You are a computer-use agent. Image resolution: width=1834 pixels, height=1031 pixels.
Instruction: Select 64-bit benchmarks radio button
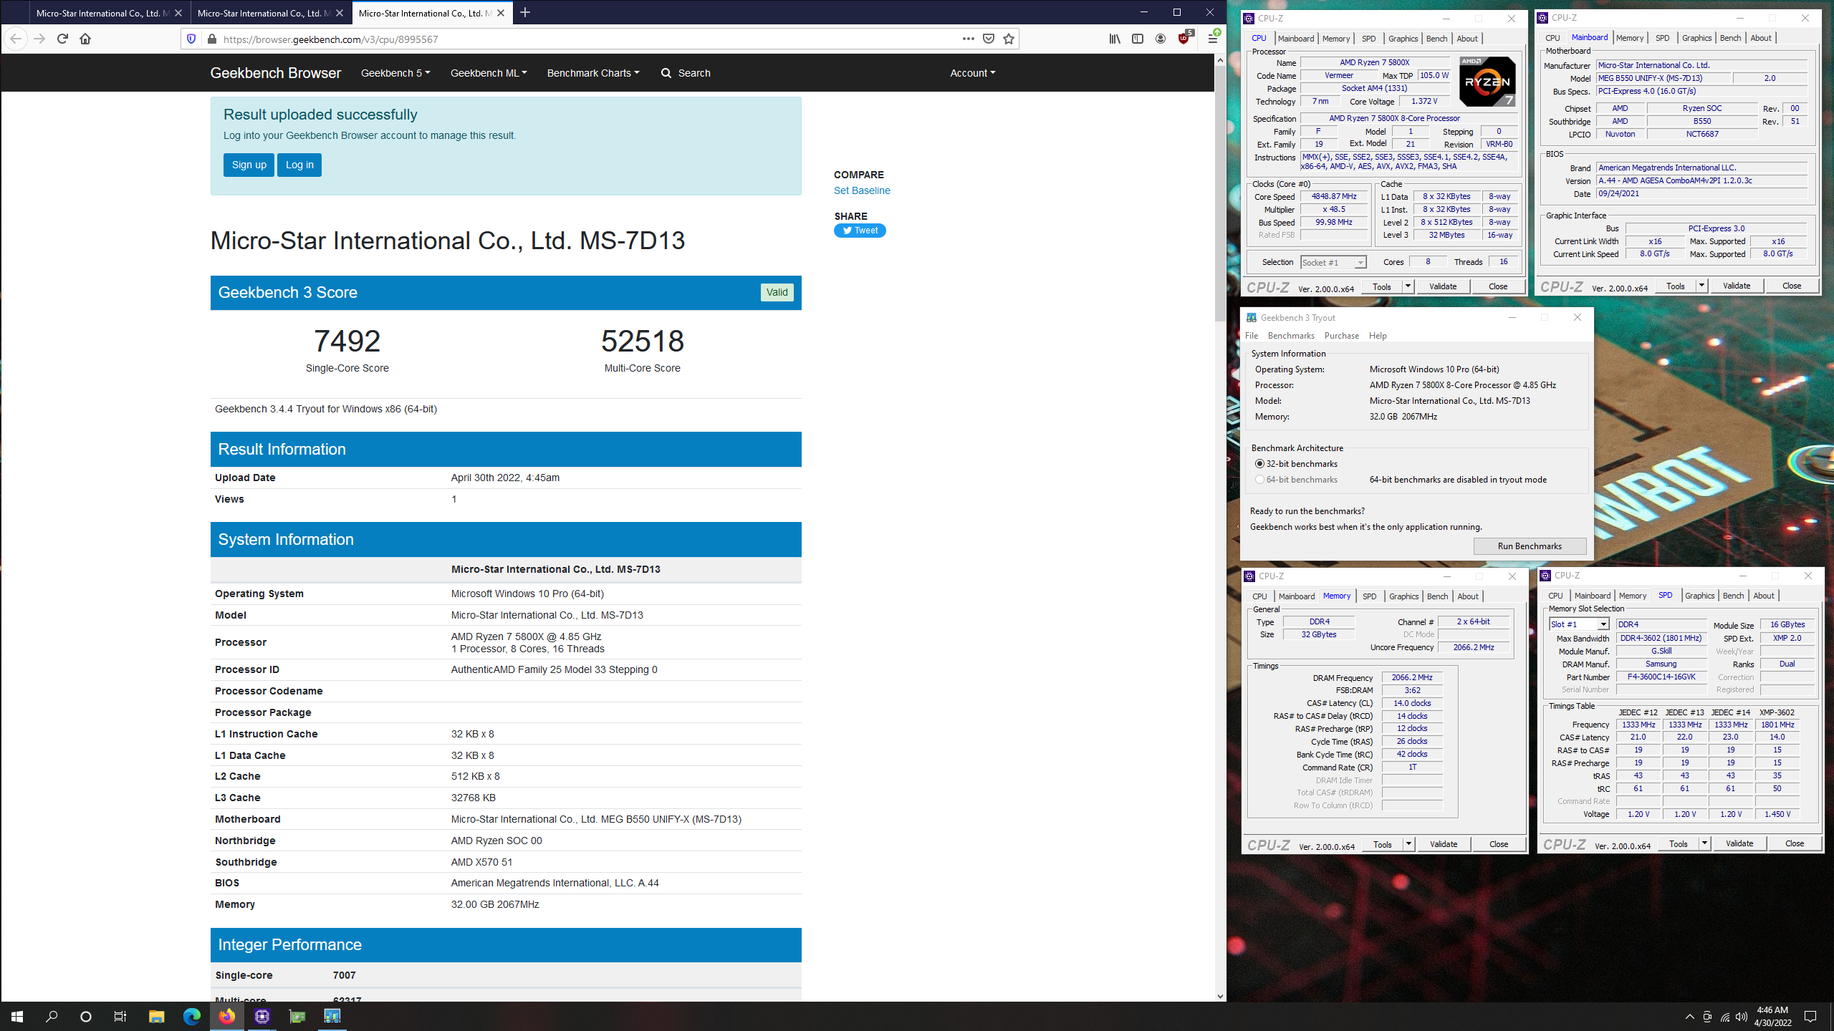[1259, 480]
